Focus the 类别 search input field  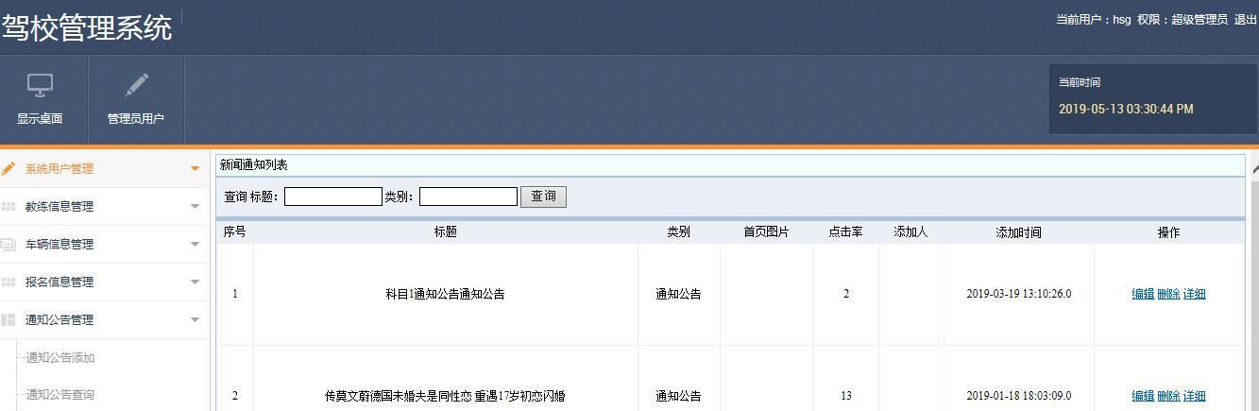pos(468,197)
